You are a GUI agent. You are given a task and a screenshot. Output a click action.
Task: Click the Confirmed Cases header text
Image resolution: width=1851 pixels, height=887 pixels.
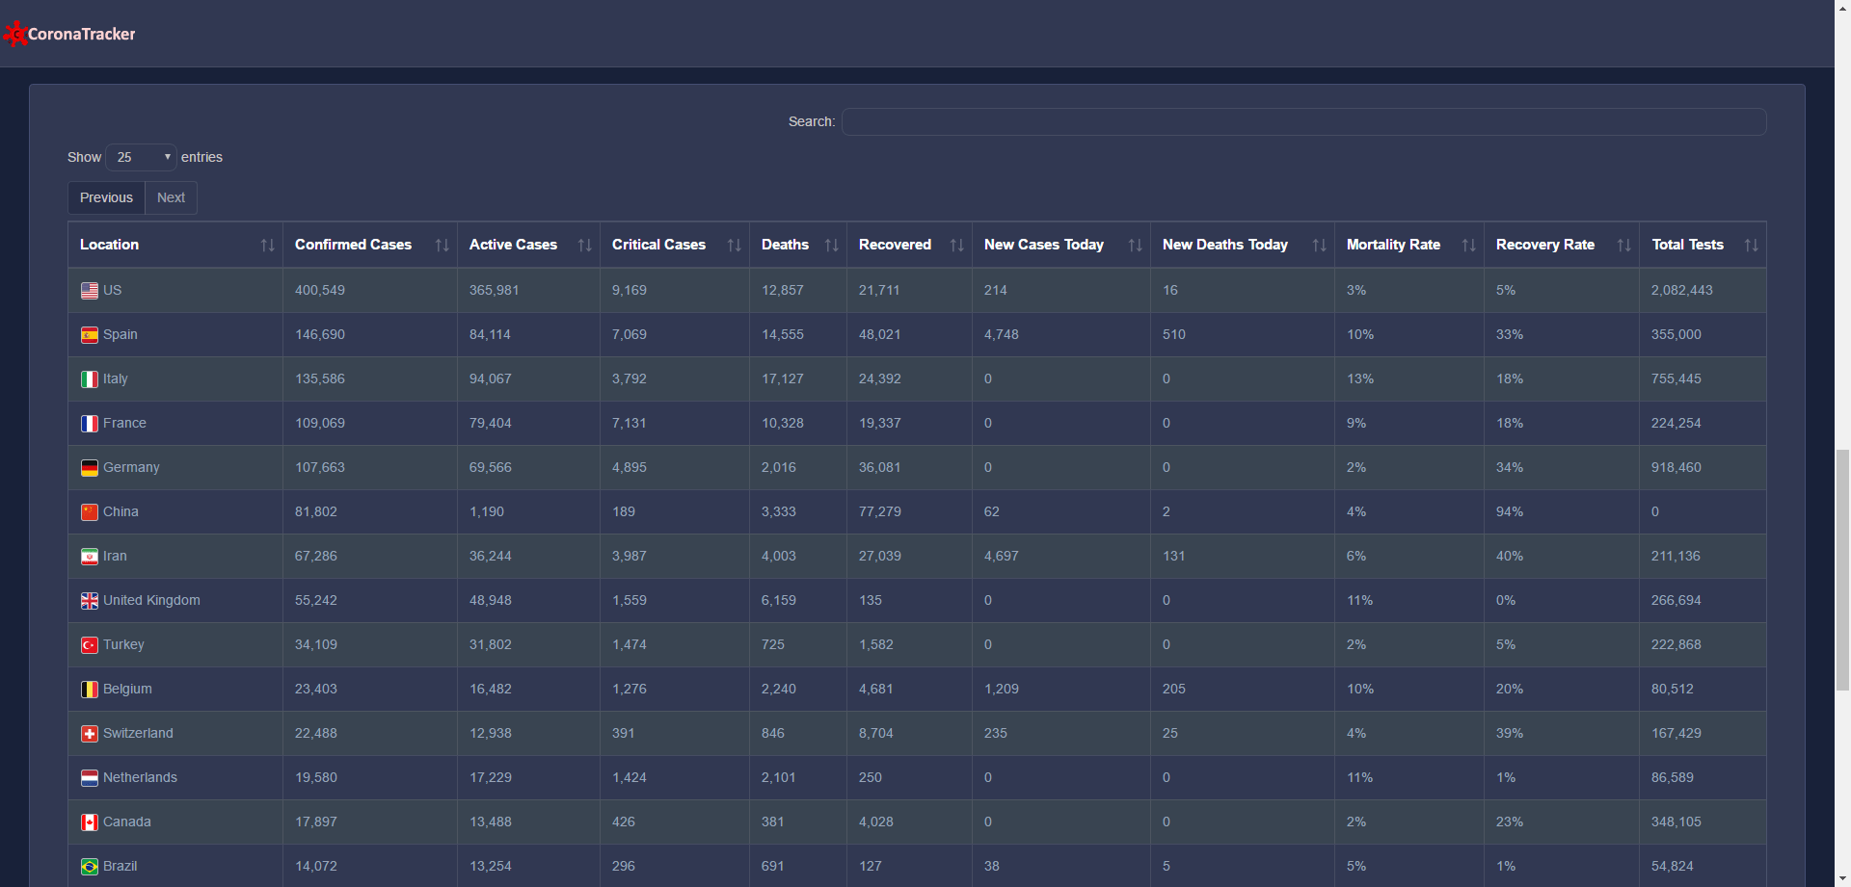(x=353, y=245)
